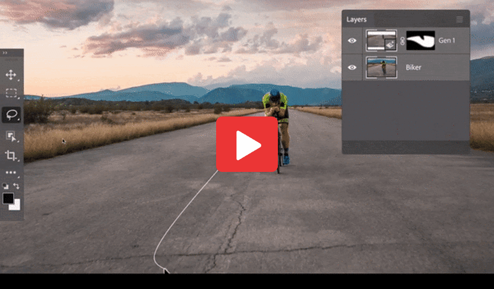Hide the Biker layer
Viewport: 494px width, 289px height.
click(352, 67)
